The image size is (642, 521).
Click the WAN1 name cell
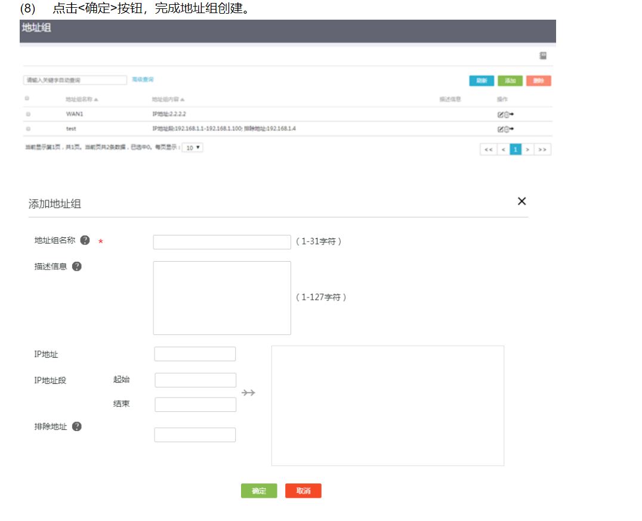(x=75, y=114)
